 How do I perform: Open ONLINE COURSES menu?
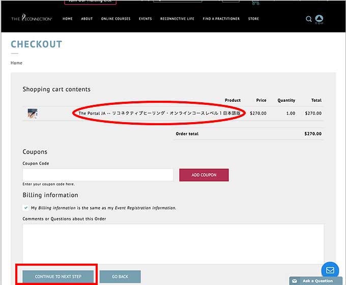(x=116, y=19)
